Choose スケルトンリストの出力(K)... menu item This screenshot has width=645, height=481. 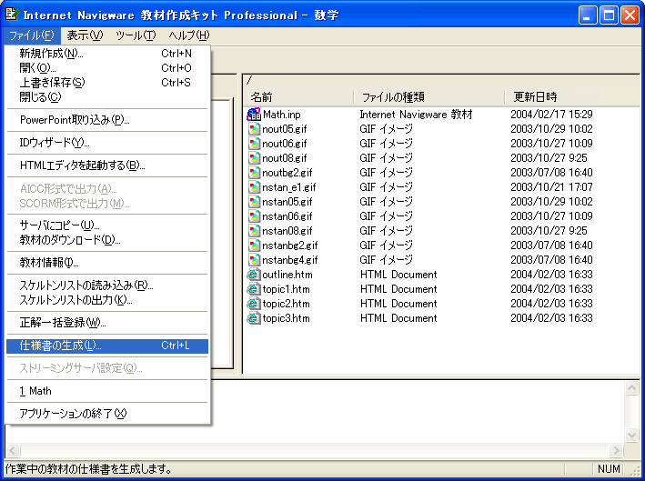pyautogui.click(x=107, y=300)
